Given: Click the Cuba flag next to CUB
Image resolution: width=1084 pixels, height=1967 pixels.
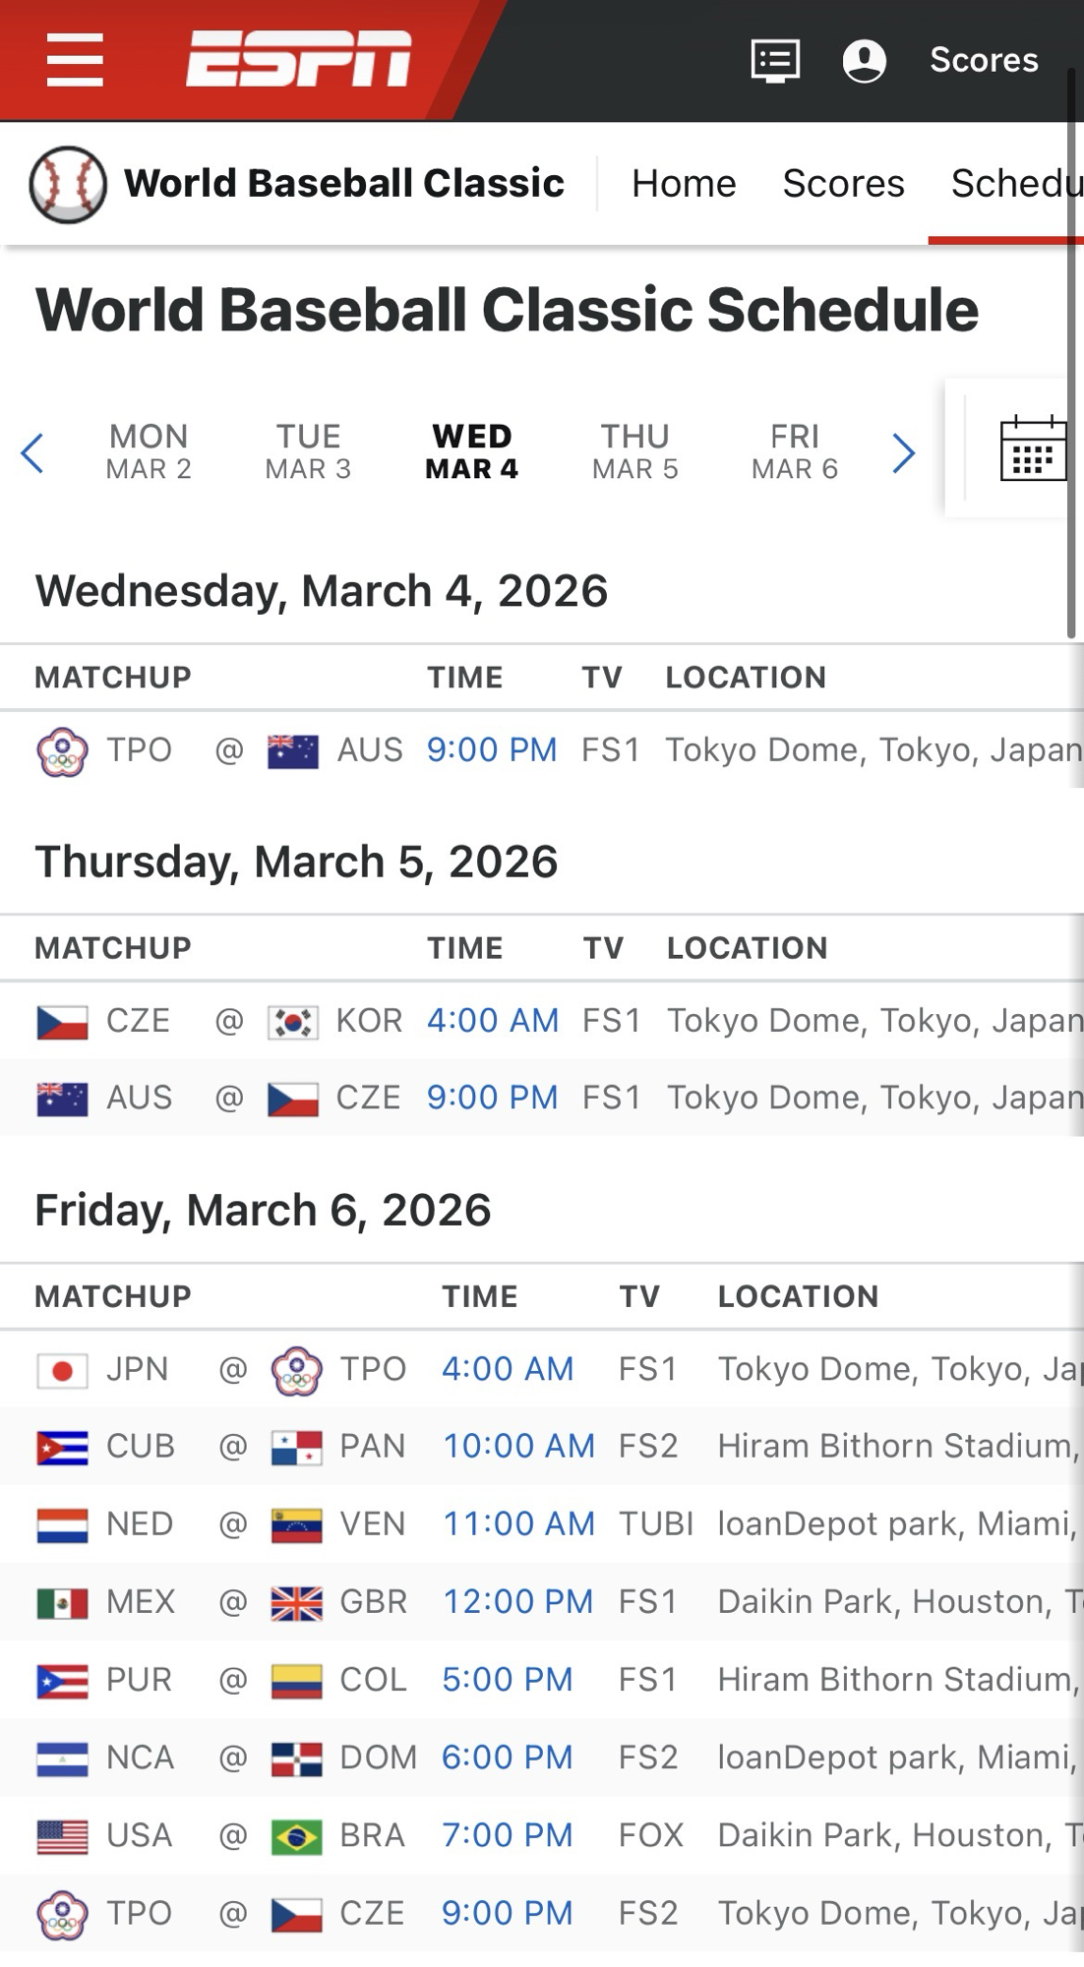Looking at the screenshot, I should 62,1448.
